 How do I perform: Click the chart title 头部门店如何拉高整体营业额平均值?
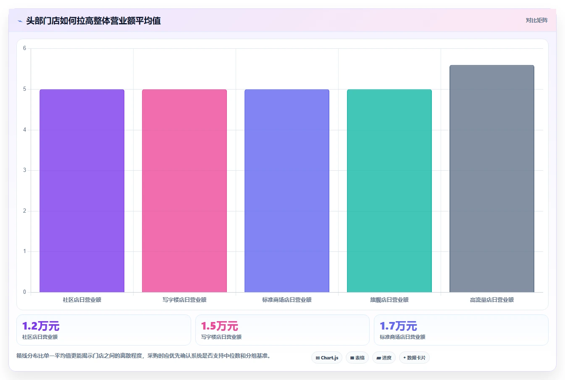pos(93,21)
